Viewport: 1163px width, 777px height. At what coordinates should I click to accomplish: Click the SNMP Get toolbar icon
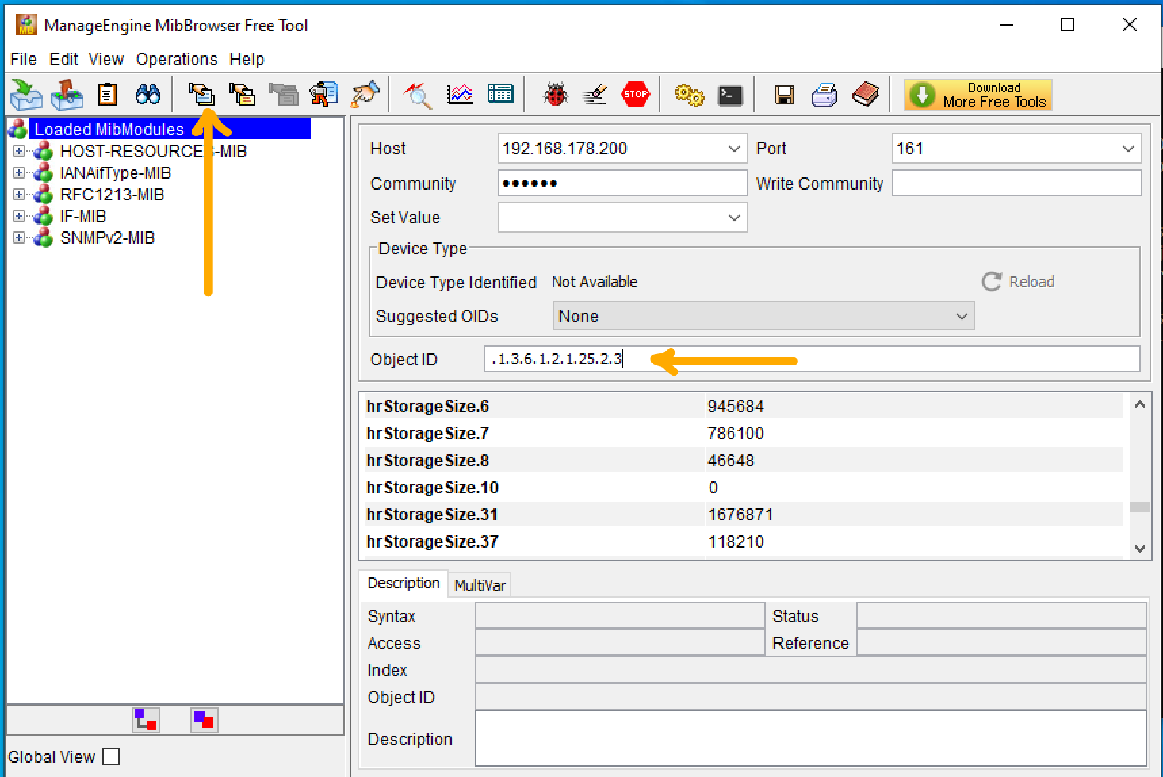(x=202, y=94)
